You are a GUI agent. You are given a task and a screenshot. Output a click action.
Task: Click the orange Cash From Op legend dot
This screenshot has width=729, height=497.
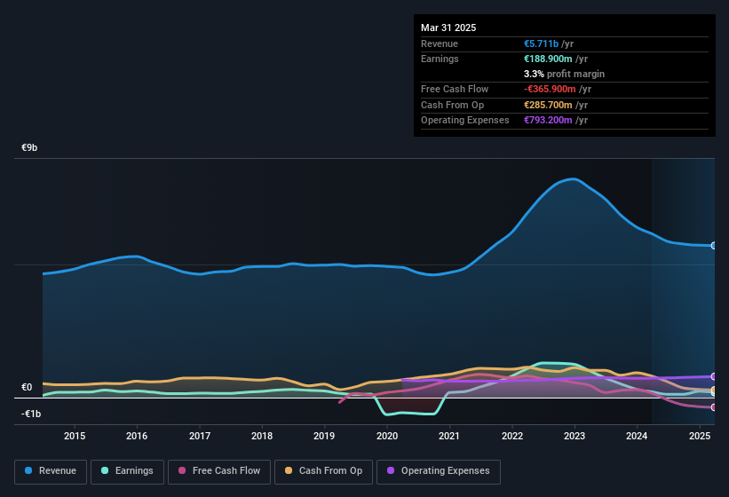[x=289, y=470]
